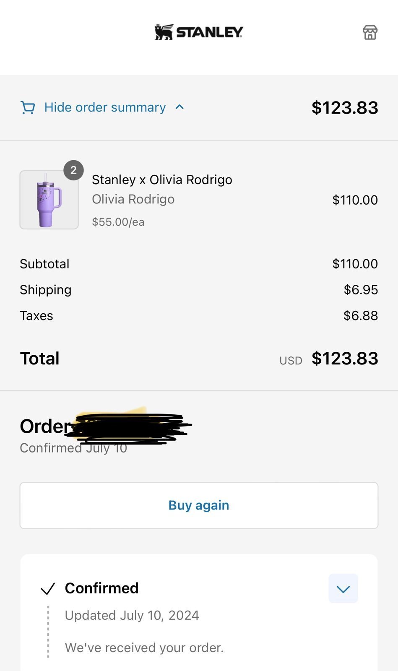The height and width of the screenshot is (671, 398).
Task: Click the Updated July 10, 2024 text
Action: (x=132, y=615)
